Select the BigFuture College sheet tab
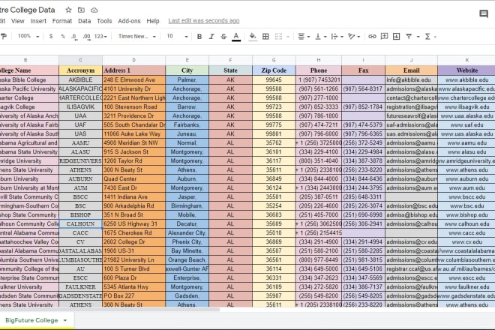The height and width of the screenshot is (330, 495). [31, 320]
